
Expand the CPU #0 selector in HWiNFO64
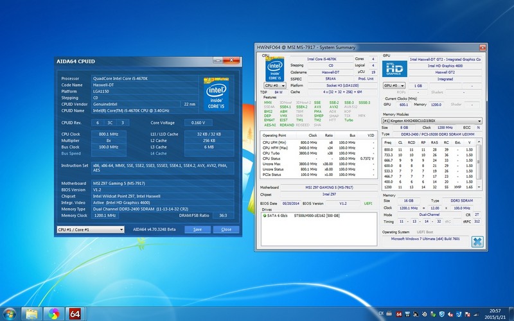point(275,85)
